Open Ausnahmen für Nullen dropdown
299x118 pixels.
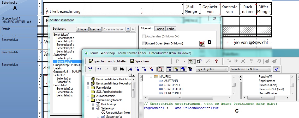click(250, 69)
